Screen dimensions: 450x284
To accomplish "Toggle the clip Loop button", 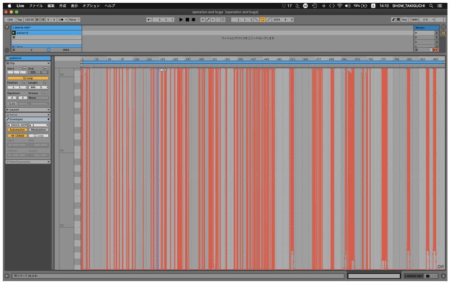I will pos(28,78).
